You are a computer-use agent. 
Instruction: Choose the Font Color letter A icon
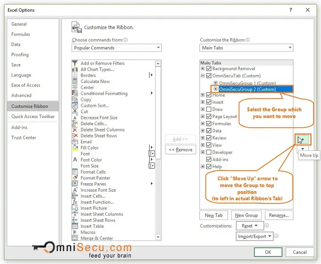click(x=75, y=160)
